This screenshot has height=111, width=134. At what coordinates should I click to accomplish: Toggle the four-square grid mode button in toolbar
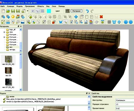click(43, 11)
